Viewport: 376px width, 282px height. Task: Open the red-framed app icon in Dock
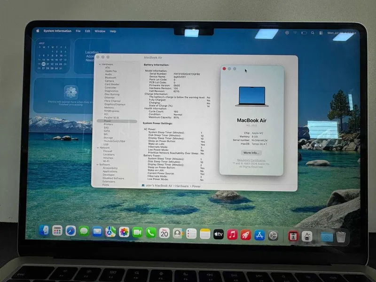293,236
